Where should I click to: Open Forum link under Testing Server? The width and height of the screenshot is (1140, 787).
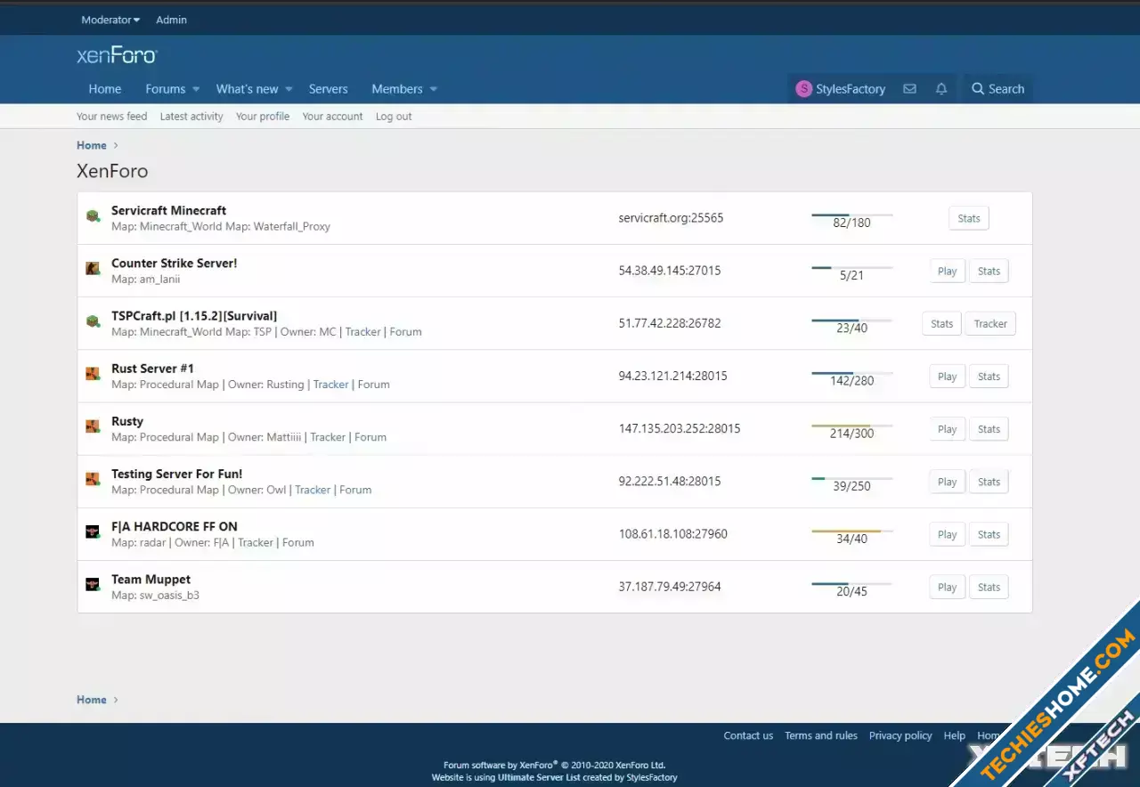(x=355, y=490)
